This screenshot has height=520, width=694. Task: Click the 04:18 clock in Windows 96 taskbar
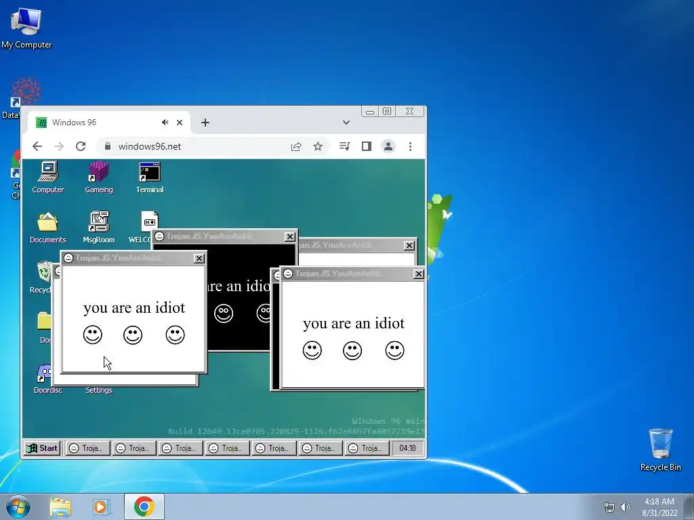click(407, 448)
